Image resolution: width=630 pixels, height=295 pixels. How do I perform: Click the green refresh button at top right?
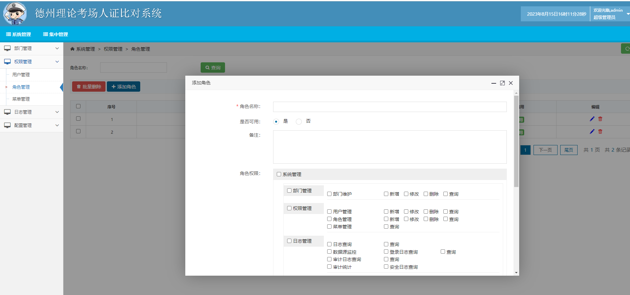pos(626,49)
